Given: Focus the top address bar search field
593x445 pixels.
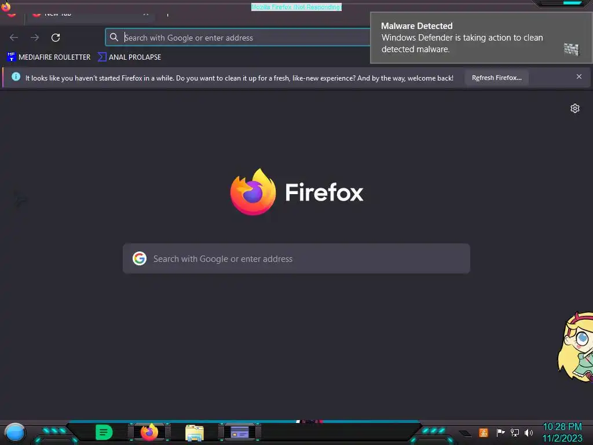Looking at the screenshot, I should tap(237, 38).
